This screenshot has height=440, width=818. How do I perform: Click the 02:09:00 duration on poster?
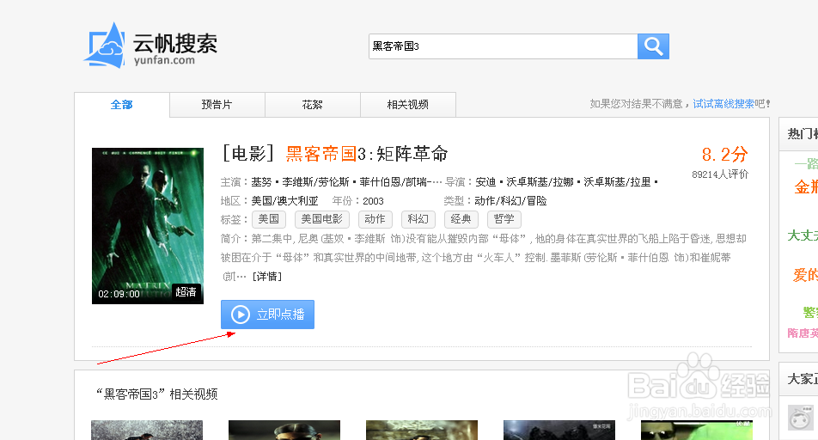119,294
